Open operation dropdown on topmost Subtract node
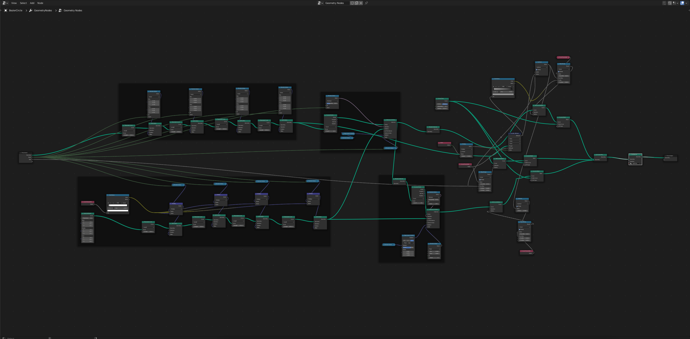The image size is (690, 339). click(541, 67)
